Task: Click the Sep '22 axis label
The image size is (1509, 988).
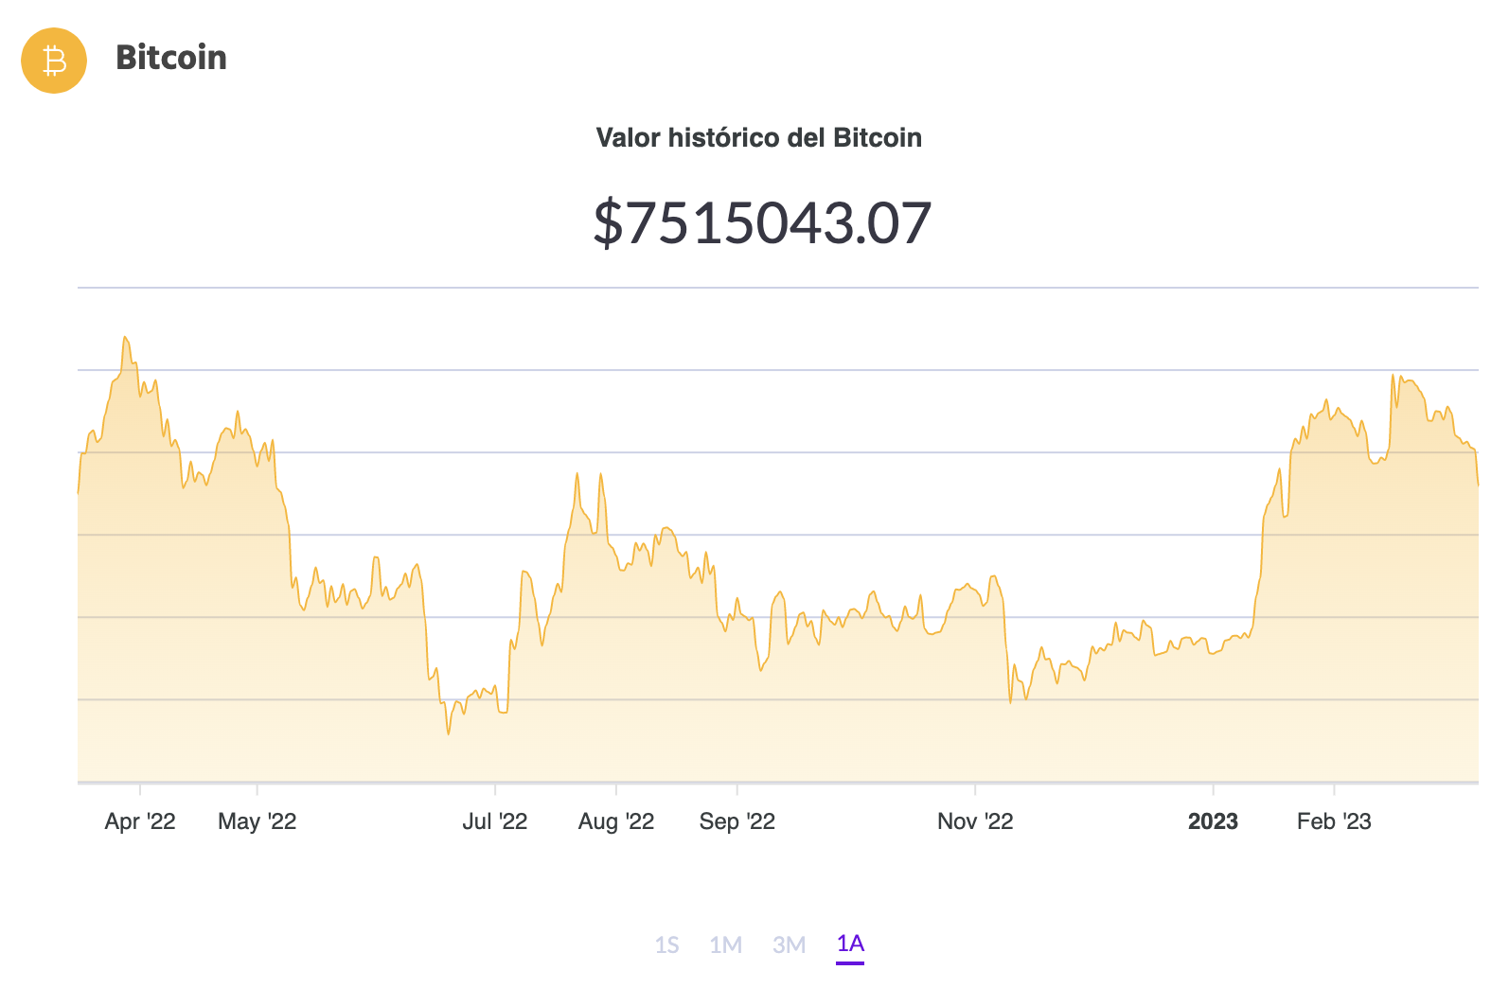Action: 737,821
